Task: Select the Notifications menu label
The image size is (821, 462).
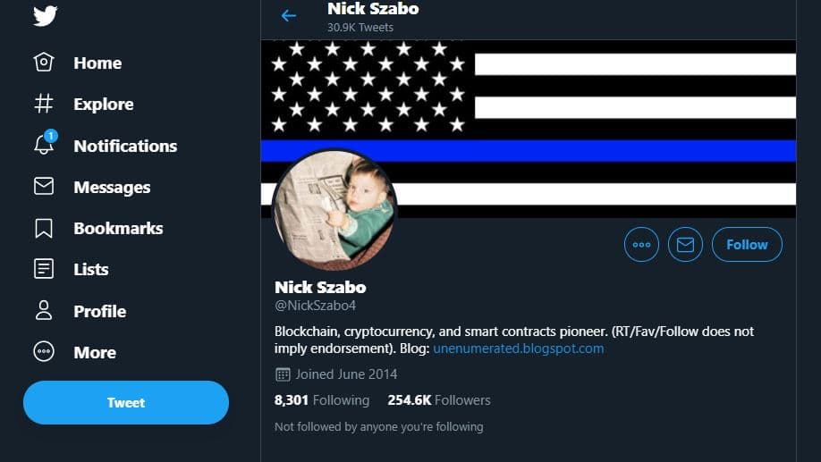Action: (x=125, y=146)
